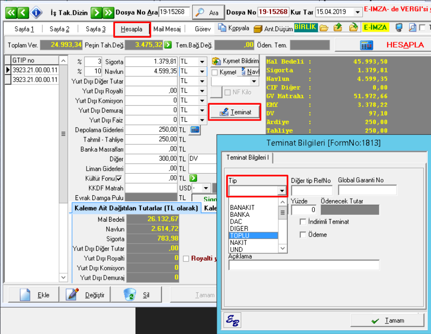The width and height of the screenshot is (431, 334).
Task: Check the Ödeme checkbox
Action: tap(303, 235)
